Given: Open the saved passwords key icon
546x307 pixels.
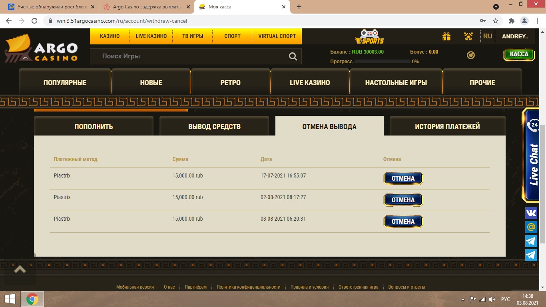Looking at the screenshot, I should tap(483, 21).
